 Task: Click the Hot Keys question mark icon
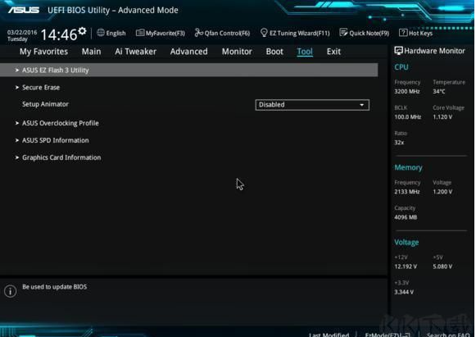click(403, 33)
